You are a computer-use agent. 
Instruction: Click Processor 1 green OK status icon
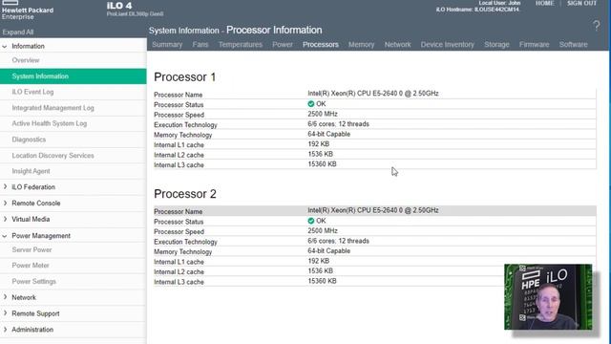tap(311, 104)
